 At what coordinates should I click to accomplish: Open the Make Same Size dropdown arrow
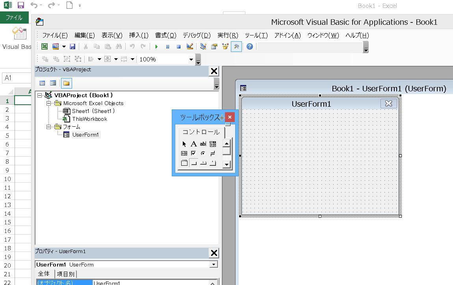click(133, 59)
